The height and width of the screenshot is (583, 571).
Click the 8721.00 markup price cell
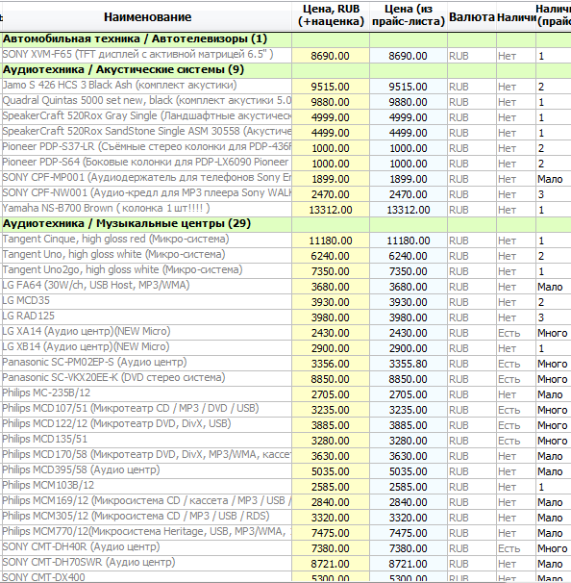point(331,564)
